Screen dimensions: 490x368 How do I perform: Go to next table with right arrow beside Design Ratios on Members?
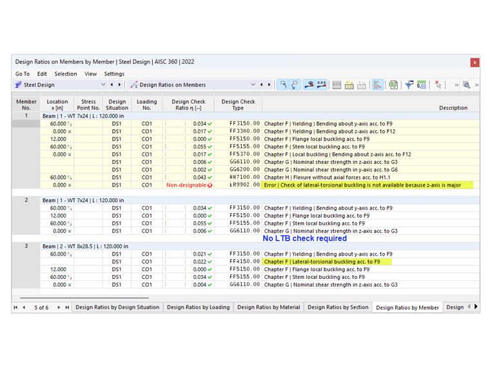click(269, 85)
